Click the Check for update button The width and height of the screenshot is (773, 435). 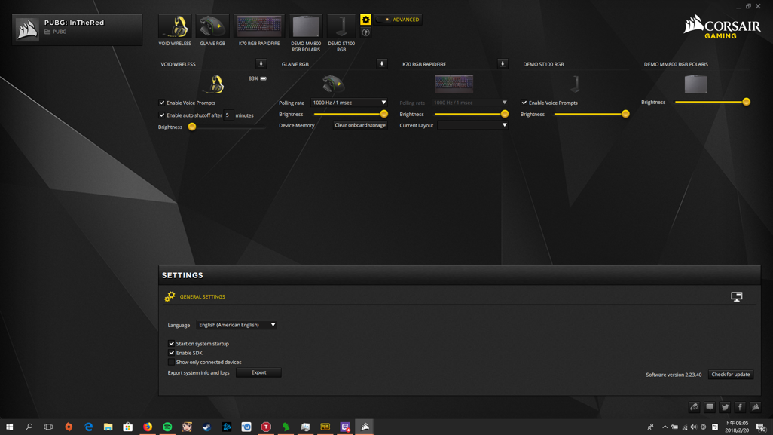click(730, 375)
